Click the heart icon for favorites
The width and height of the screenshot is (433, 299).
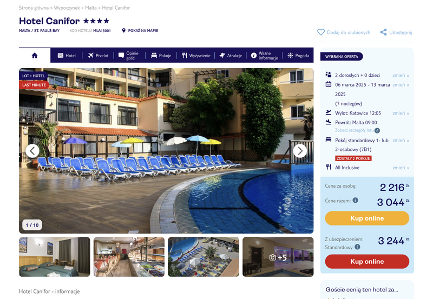[320, 32]
